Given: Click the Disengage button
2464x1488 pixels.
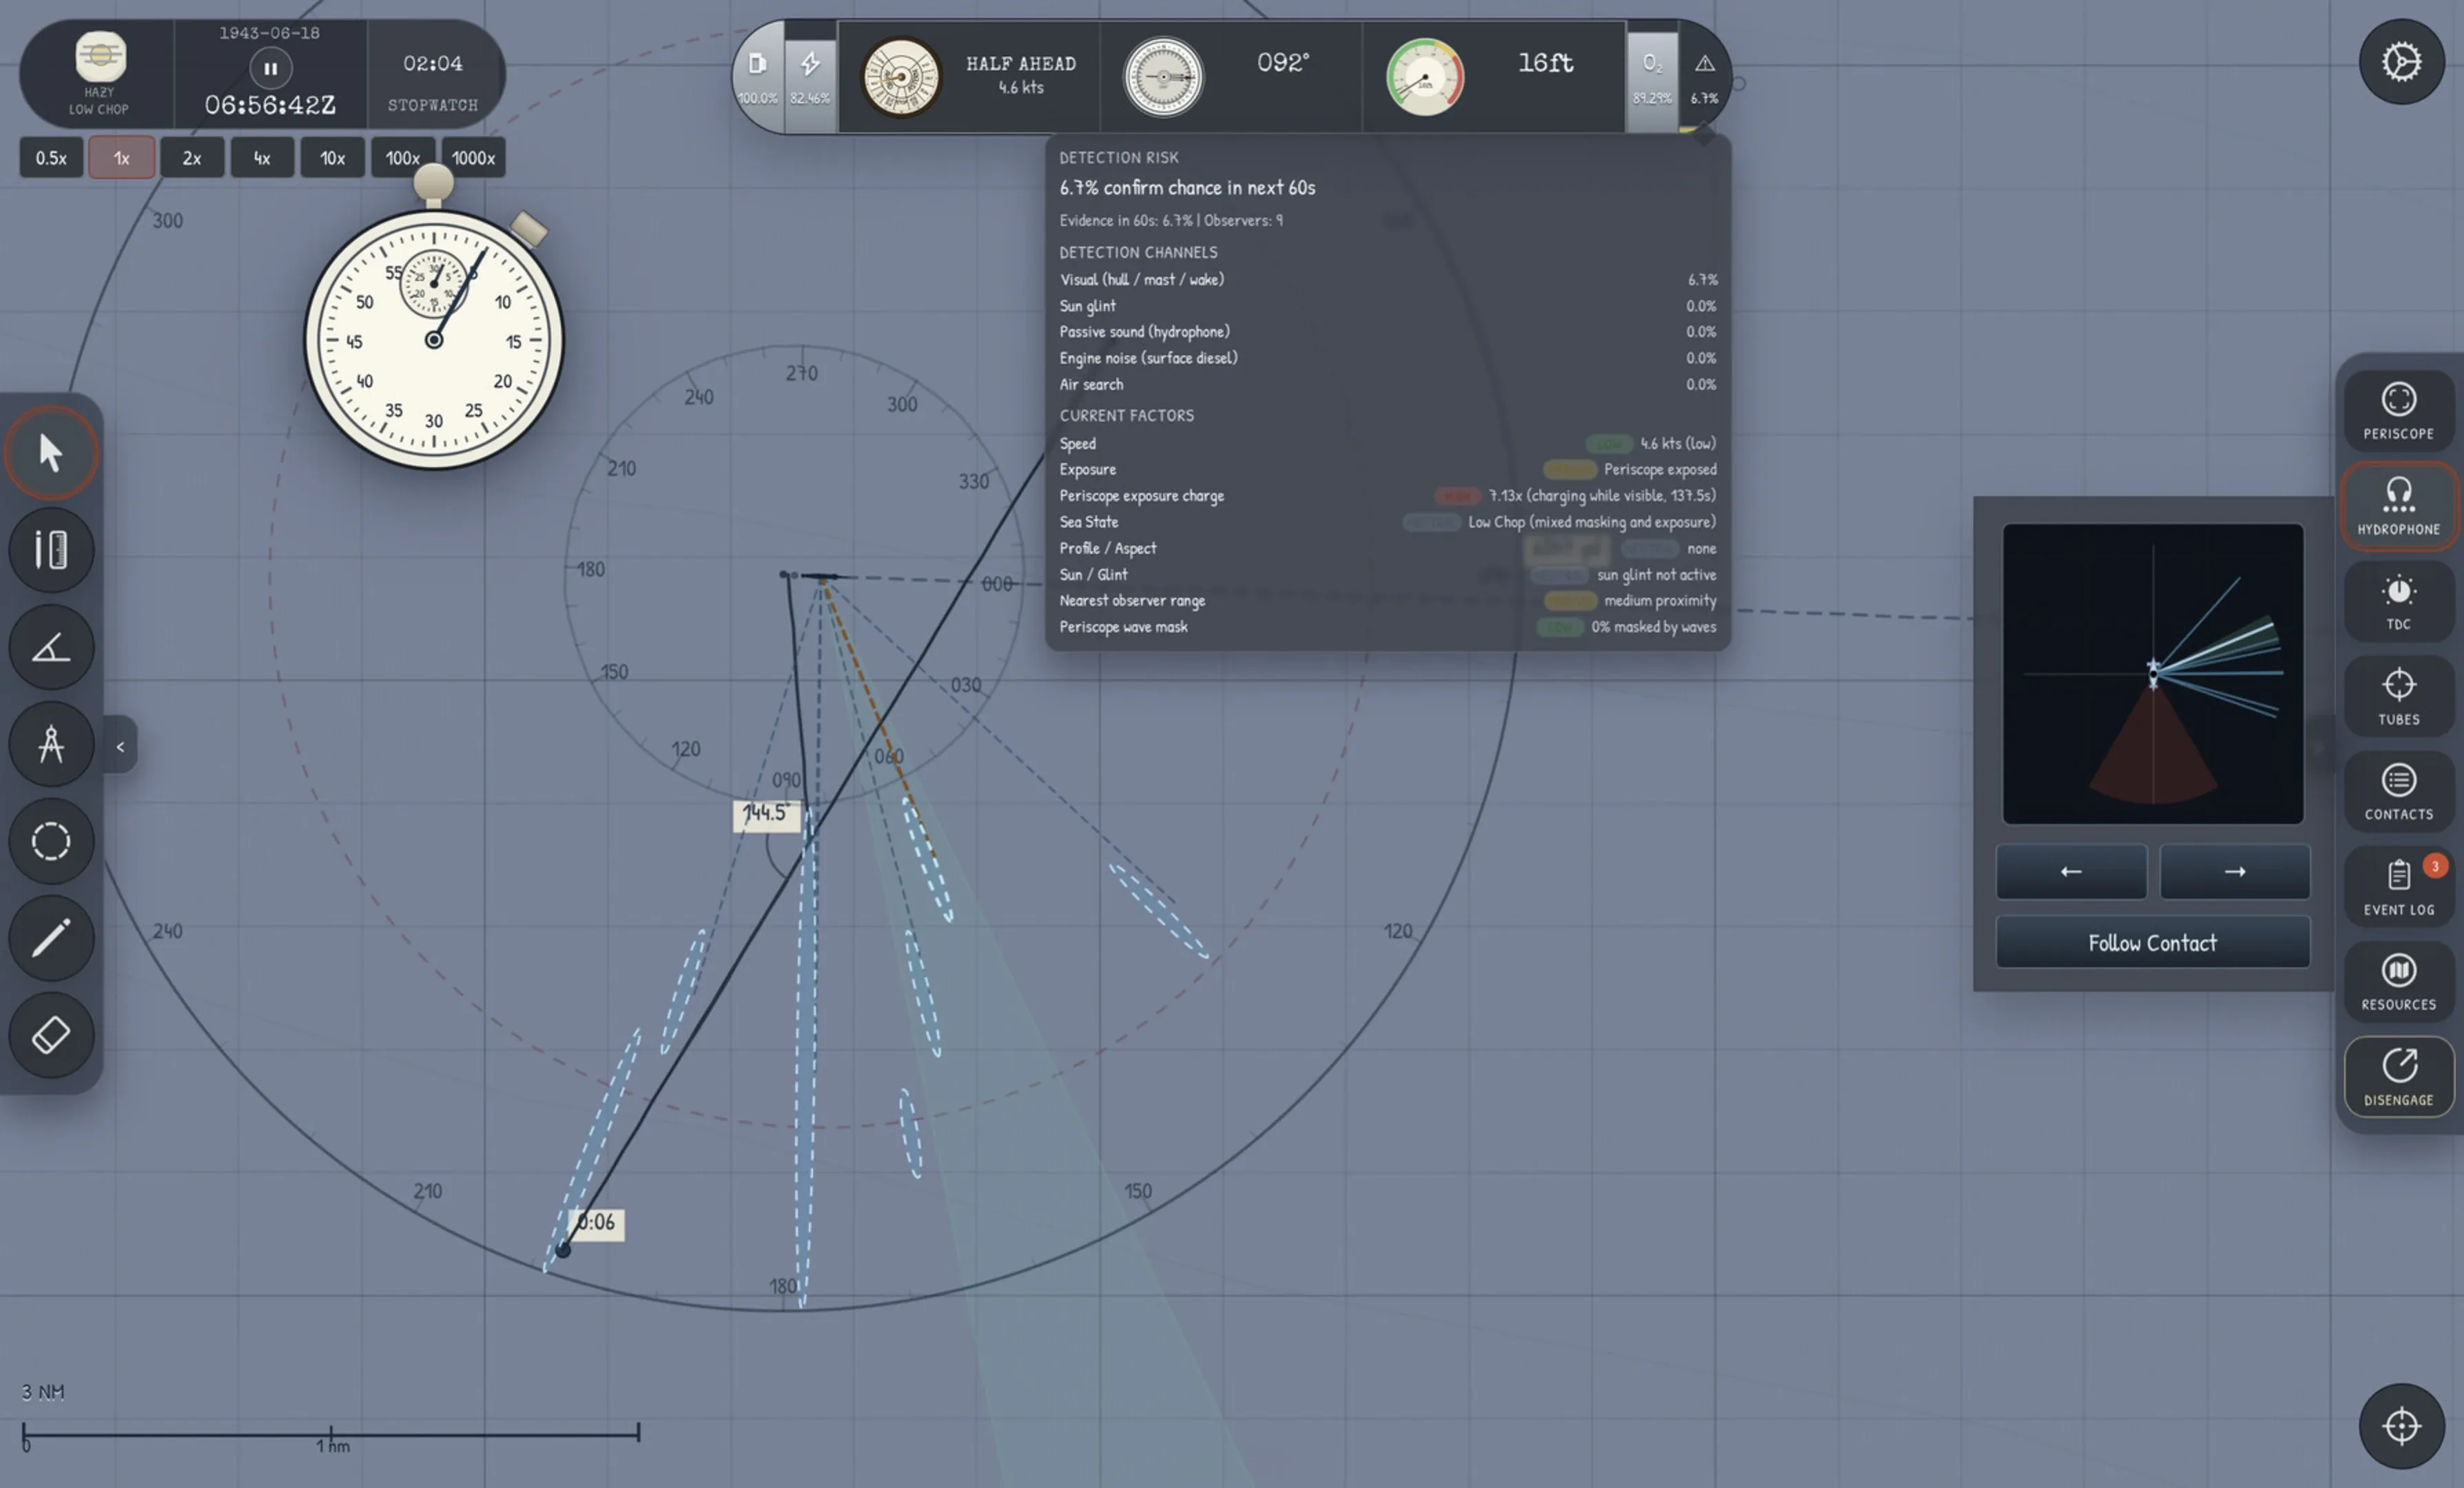Looking at the screenshot, I should pos(2398,1077).
